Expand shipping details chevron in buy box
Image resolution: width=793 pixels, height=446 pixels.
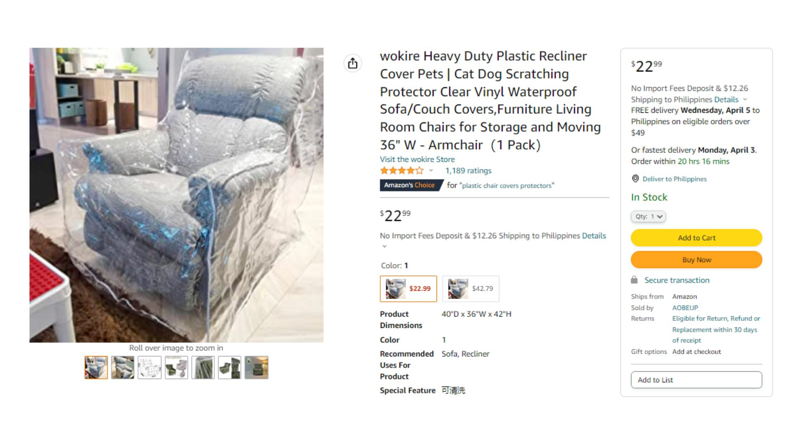pyautogui.click(x=745, y=100)
